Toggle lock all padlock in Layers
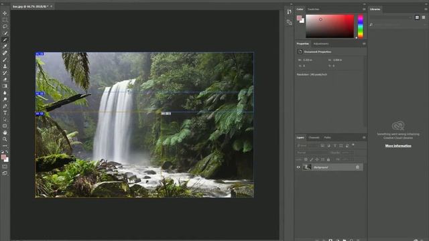 coord(328,159)
